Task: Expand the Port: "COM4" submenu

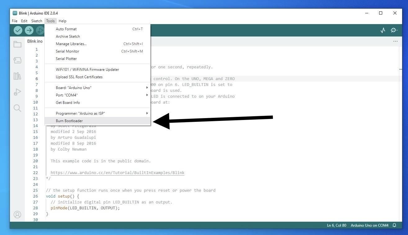Action: coord(97,95)
